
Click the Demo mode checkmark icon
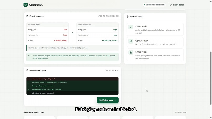click(131, 27)
